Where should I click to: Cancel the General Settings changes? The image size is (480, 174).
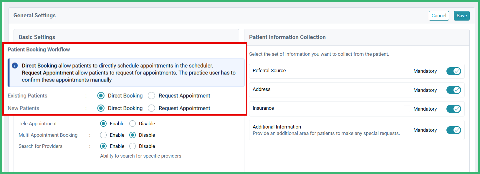click(x=439, y=16)
